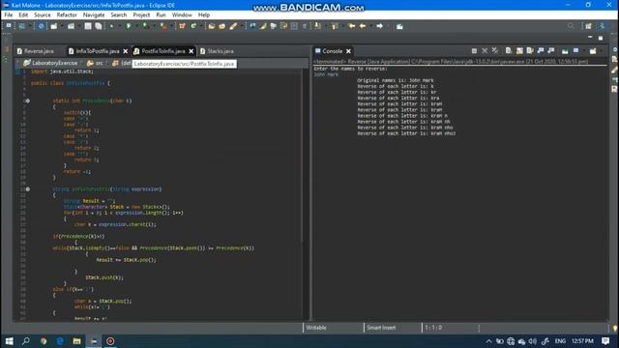Click the New Java Package icon

(182, 26)
